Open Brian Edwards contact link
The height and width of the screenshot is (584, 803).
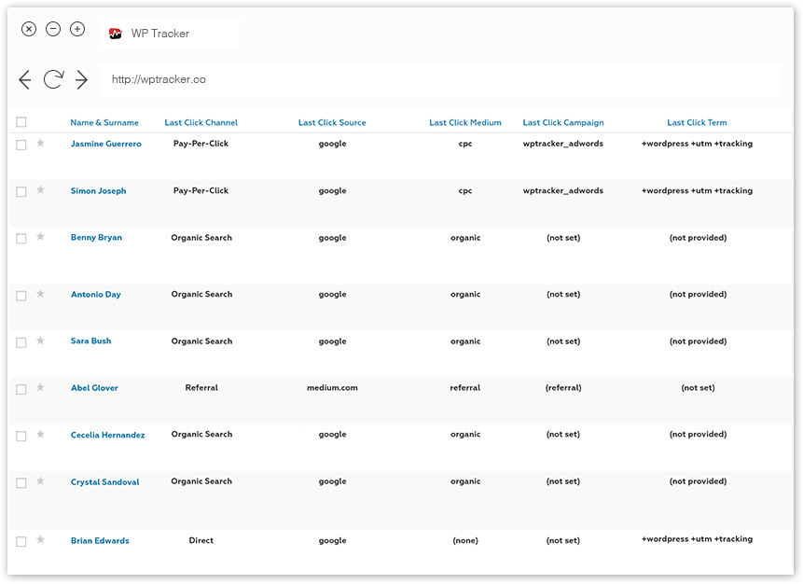(x=100, y=540)
